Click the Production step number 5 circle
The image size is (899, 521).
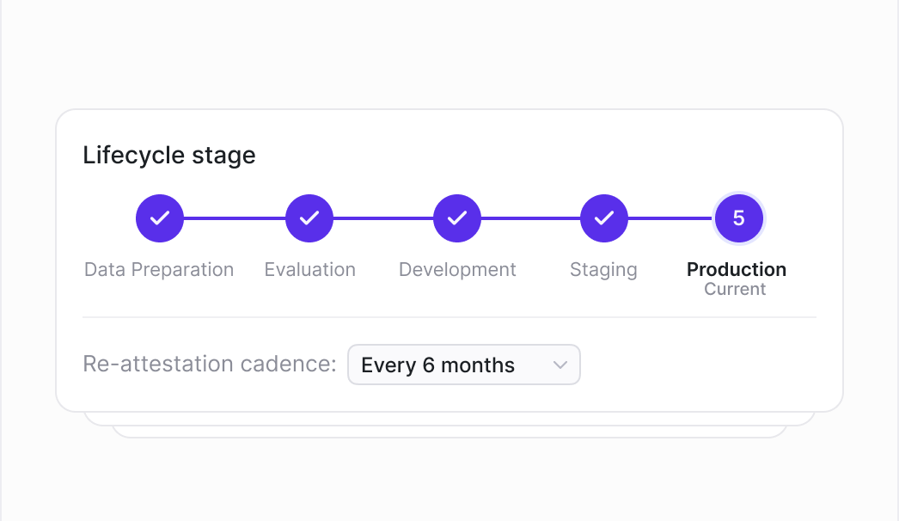[738, 218]
